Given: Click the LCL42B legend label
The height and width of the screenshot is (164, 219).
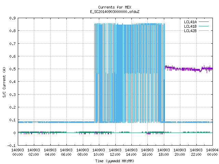Looking at the screenshot, I should click(x=190, y=31).
